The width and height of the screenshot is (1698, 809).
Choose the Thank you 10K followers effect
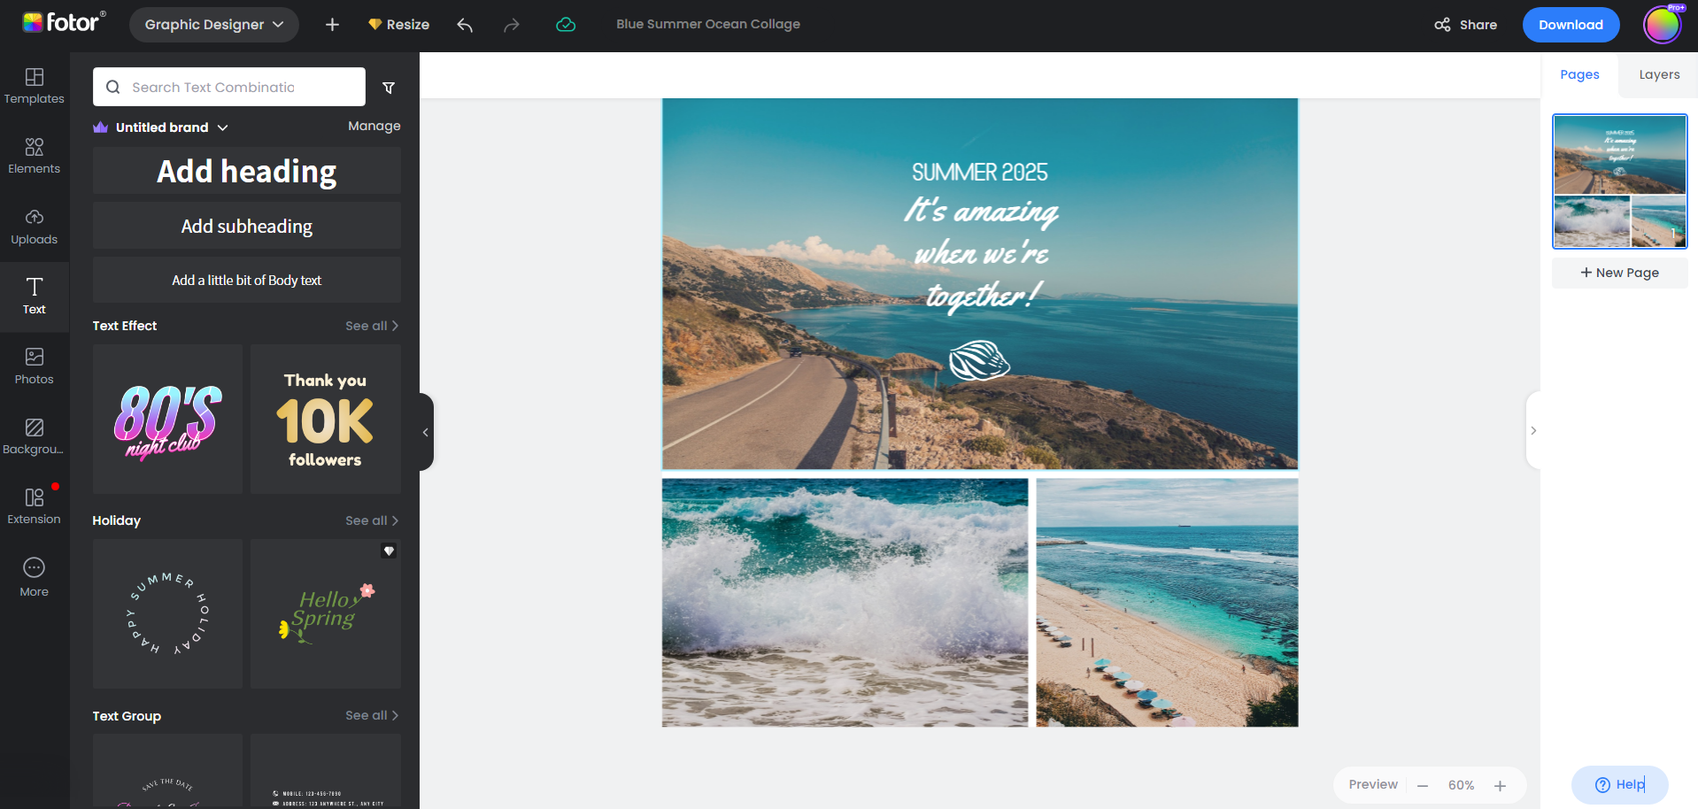[x=326, y=419]
